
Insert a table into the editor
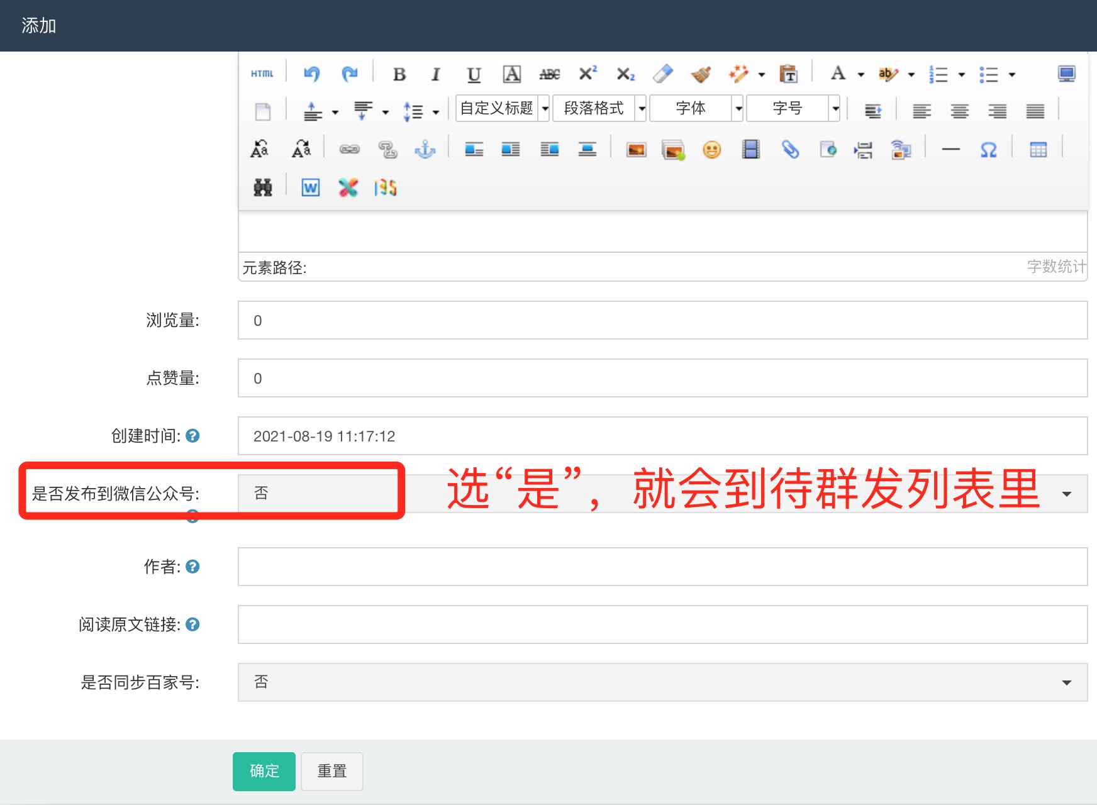click(1038, 150)
